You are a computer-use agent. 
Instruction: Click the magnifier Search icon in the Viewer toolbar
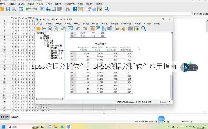click(x=143, y=28)
